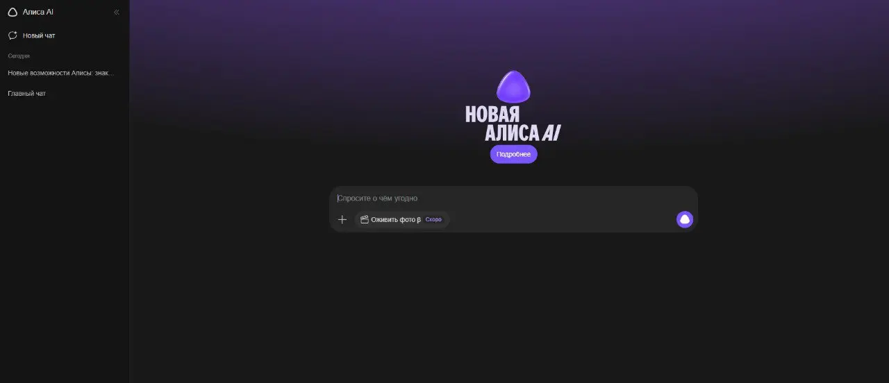The width and height of the screenshot is (889, 383).
Task: Click the Подробнее button
Action: (513, 154)
